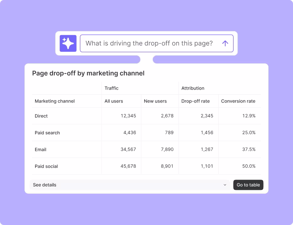This screenshot has width=293, height=225.
Task: Click the Page drop-off by marketing channel title
Action: [89, 73]
